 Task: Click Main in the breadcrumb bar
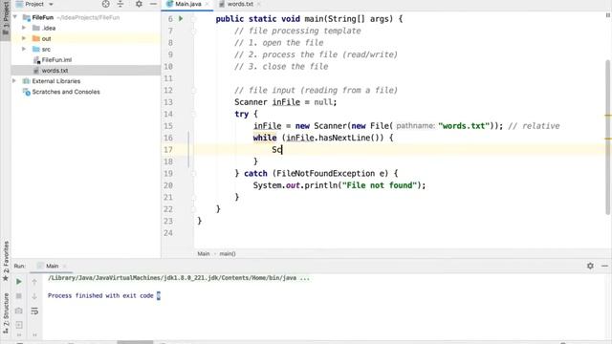[204, 254]
